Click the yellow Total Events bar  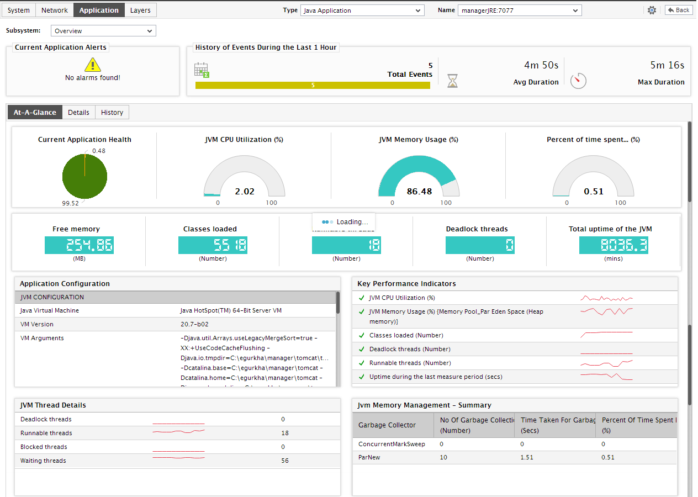point(313,85)
